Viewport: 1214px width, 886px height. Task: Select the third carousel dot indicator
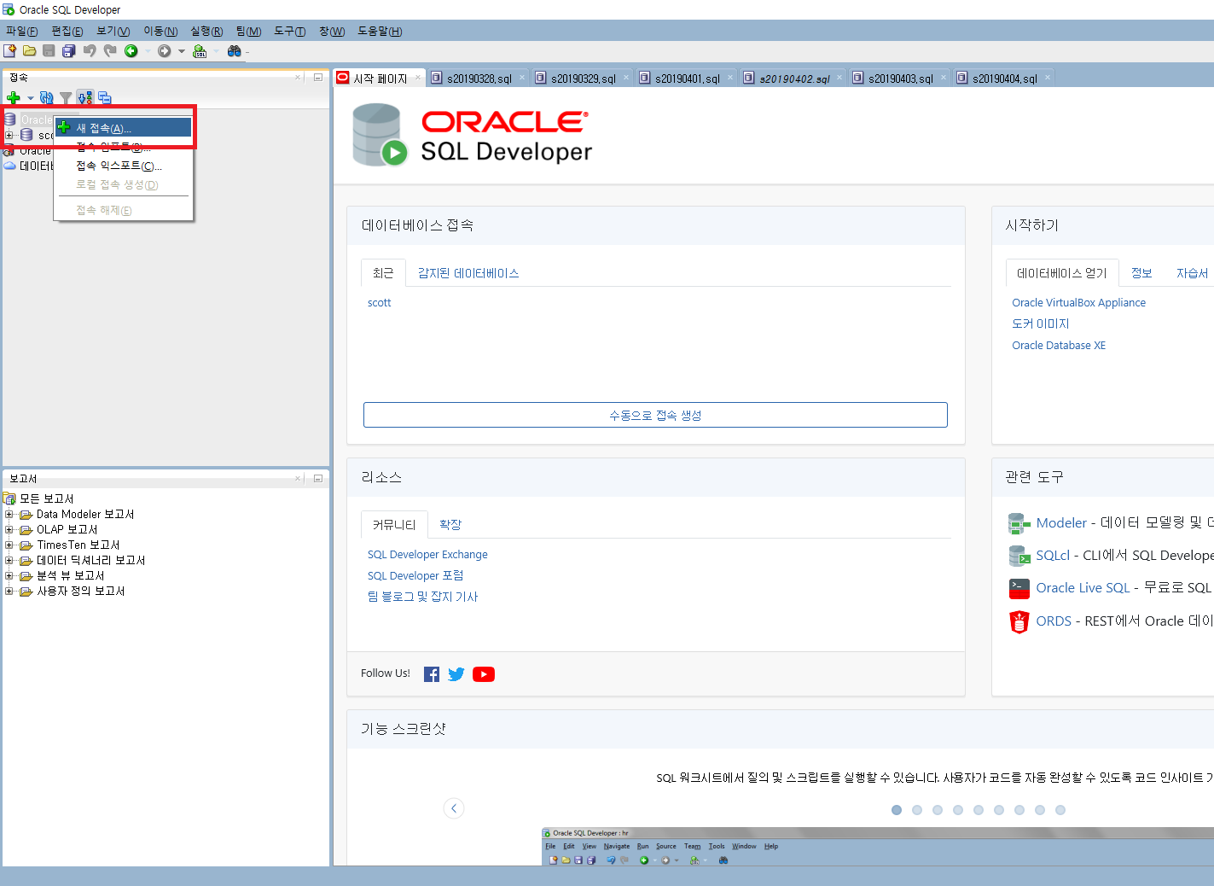938,810
